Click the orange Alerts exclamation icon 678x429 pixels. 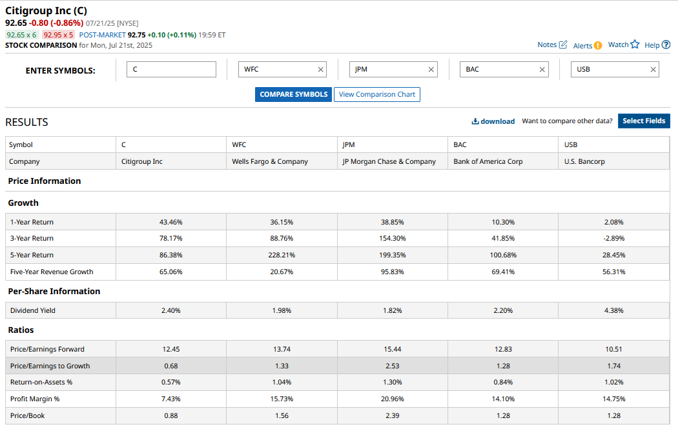[597, 45]
